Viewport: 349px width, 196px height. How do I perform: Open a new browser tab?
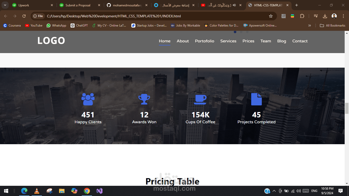tap(296, 5)
